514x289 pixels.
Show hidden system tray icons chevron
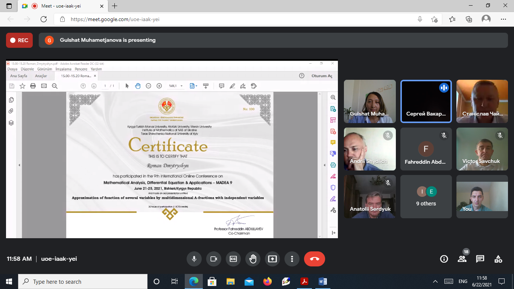tap(435, 281)
